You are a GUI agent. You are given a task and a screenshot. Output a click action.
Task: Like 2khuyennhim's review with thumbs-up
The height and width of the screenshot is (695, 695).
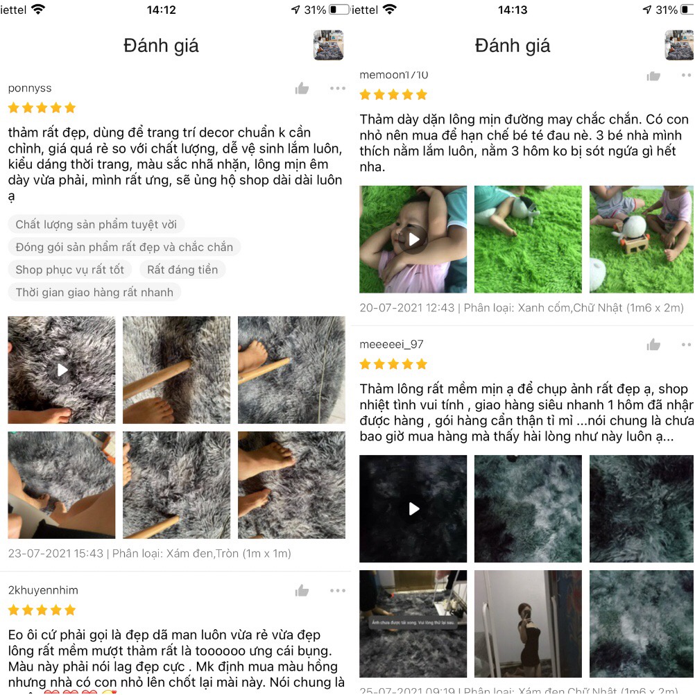pyautogui.click(x=302, y=590)
